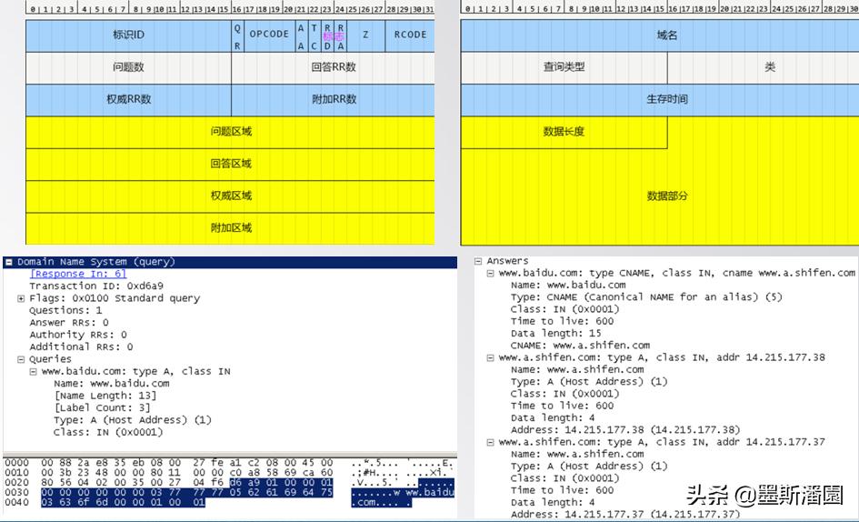Screen dimensions: 859x522
Task: Click the 类 cell in record diagram
Action: (x=764, y=68)
